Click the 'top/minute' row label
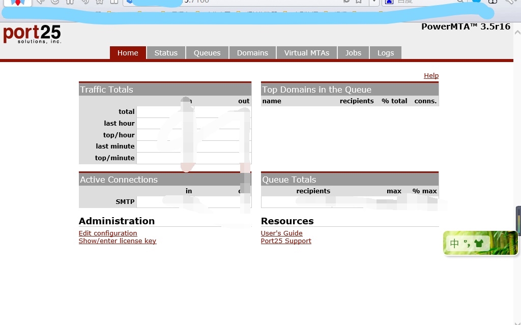The width and height of the screenshot is (521, 325). [x=114, y=158]
